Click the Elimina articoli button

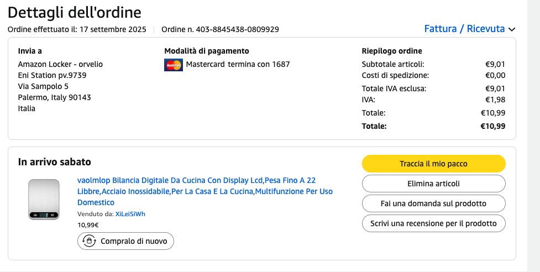(x=433, y=184)
